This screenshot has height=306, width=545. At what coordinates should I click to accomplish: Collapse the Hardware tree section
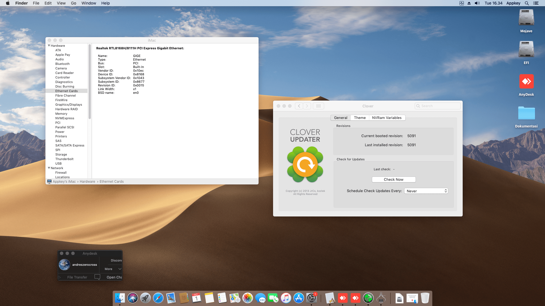49,46
